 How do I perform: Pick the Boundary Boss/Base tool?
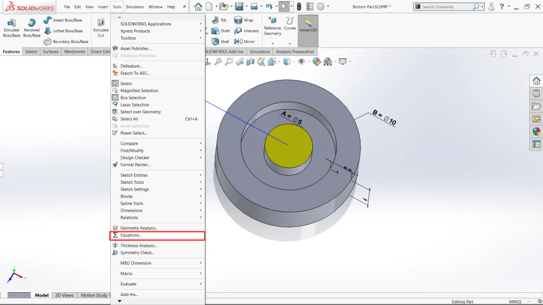(x=66, y=41)
